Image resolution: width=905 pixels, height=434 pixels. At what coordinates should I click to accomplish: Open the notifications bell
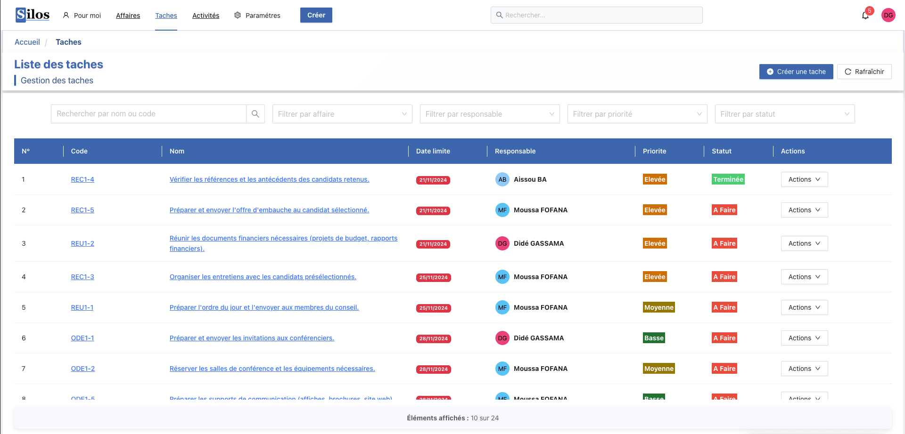point(865,16)
